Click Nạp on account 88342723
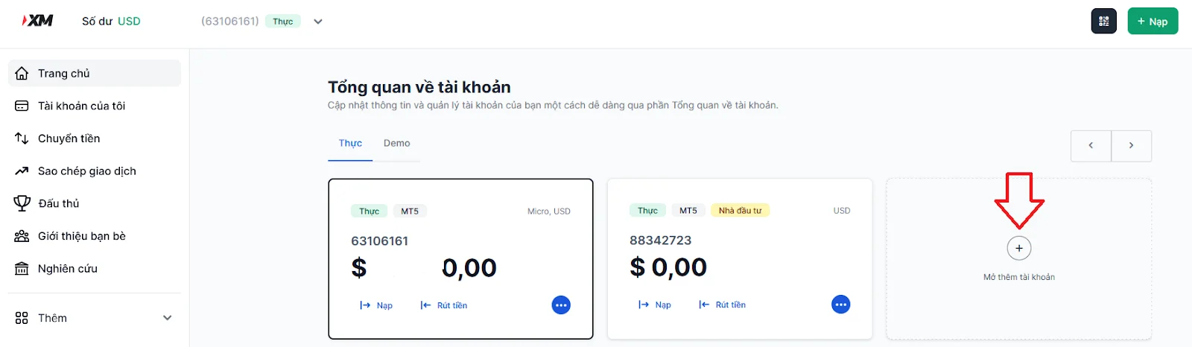The image size is (1192, 347). (x=655, y=305)
